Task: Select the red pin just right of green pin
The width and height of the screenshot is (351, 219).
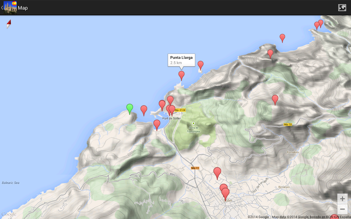Action: tap(144, 110)
